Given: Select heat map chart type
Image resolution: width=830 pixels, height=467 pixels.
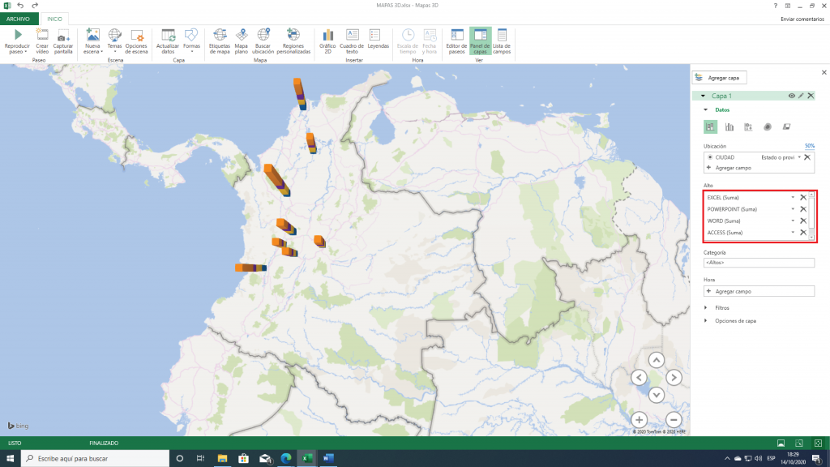Looking at the screenshot, I should click(x=768, y=127).
